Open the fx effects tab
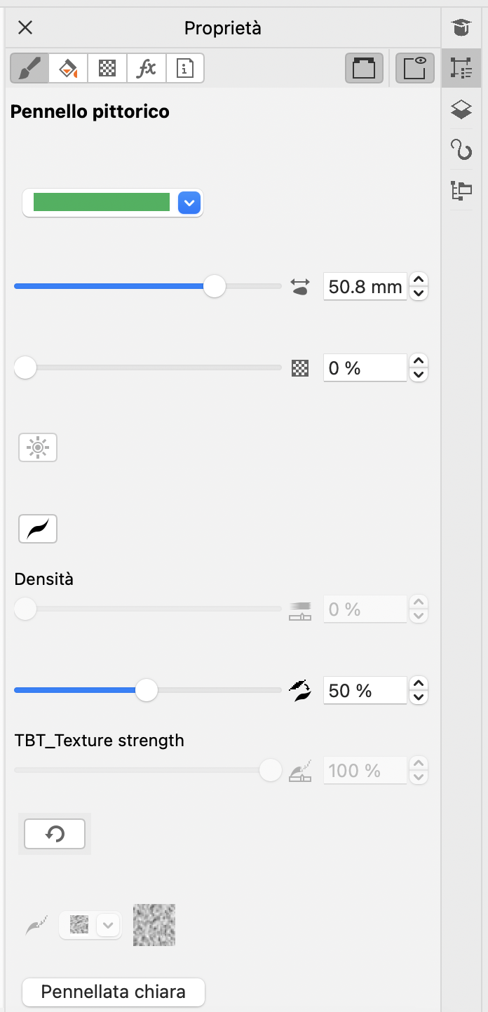This screenshot has width=488, height=1012. click(x=146, y=69)
